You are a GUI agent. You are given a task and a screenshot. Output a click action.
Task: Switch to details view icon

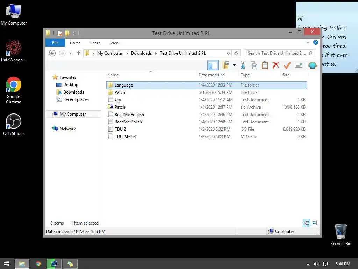coord(306,223)
